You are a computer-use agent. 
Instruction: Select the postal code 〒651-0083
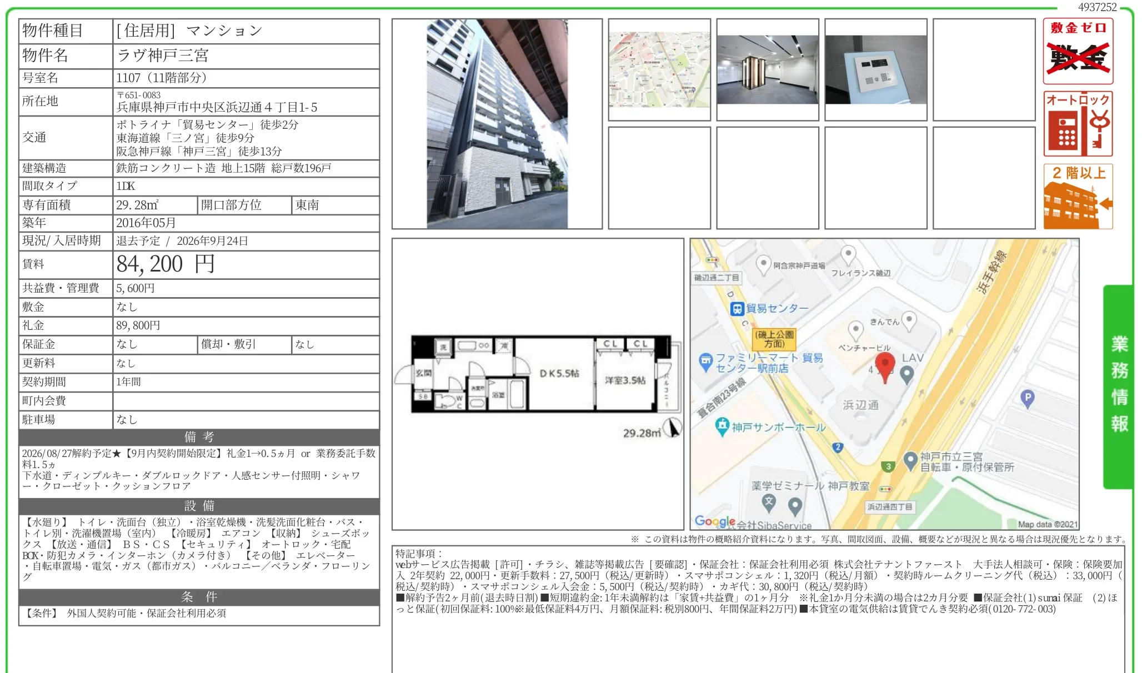pyautogui.click(x=139, y=95)
